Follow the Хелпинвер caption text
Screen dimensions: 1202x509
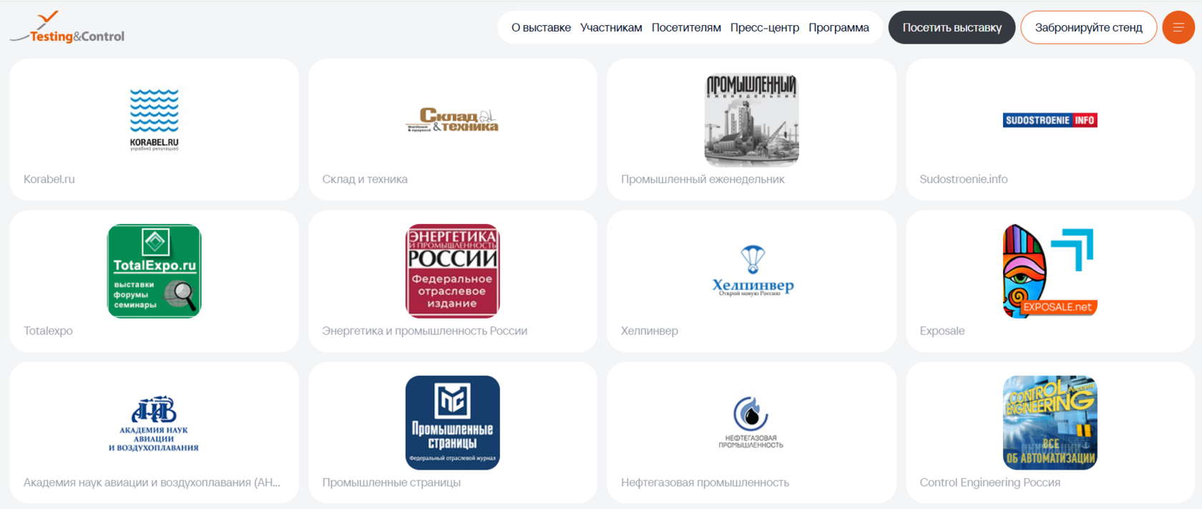[x=649, y=331]
